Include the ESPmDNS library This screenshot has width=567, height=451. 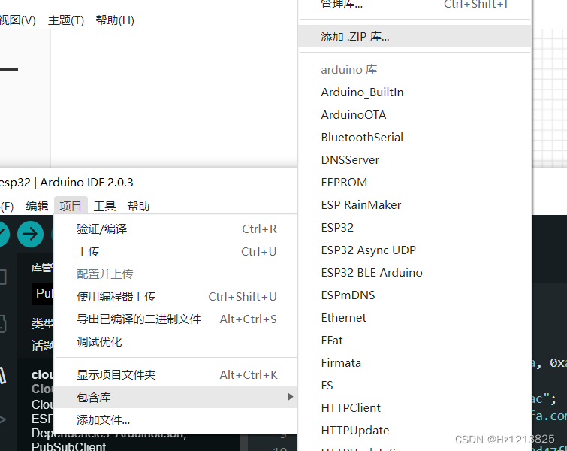tap(415, 295)
